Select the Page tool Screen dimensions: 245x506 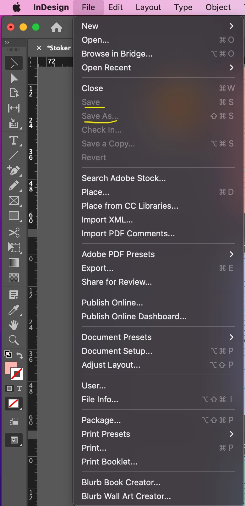click(x=14, y=93)
